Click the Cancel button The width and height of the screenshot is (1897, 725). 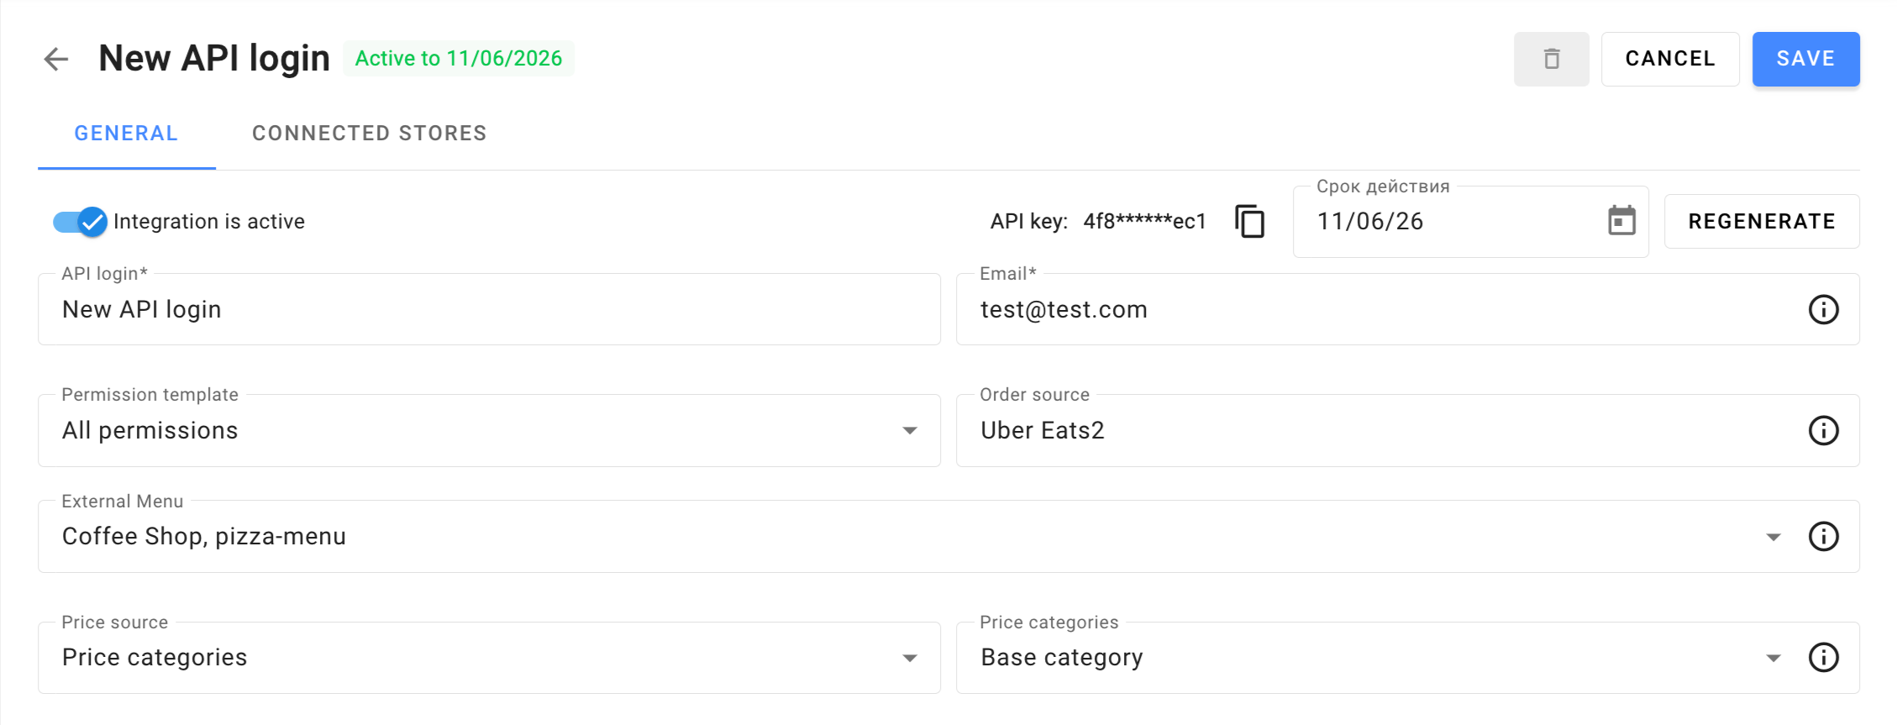(x=1669, y=59)
